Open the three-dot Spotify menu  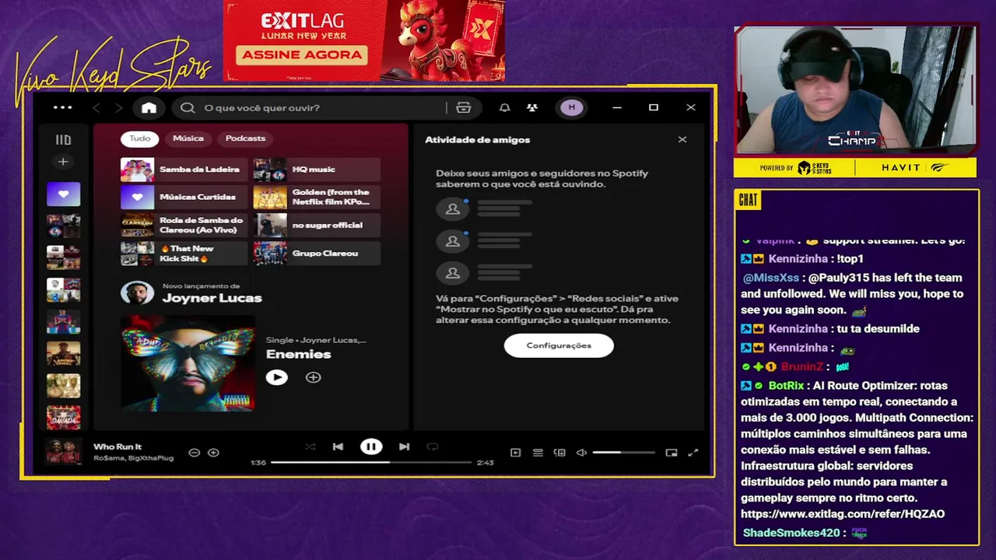coord(62,107)
